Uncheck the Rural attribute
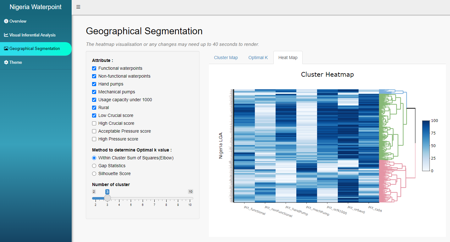The image size is (450, 242). 94,107
